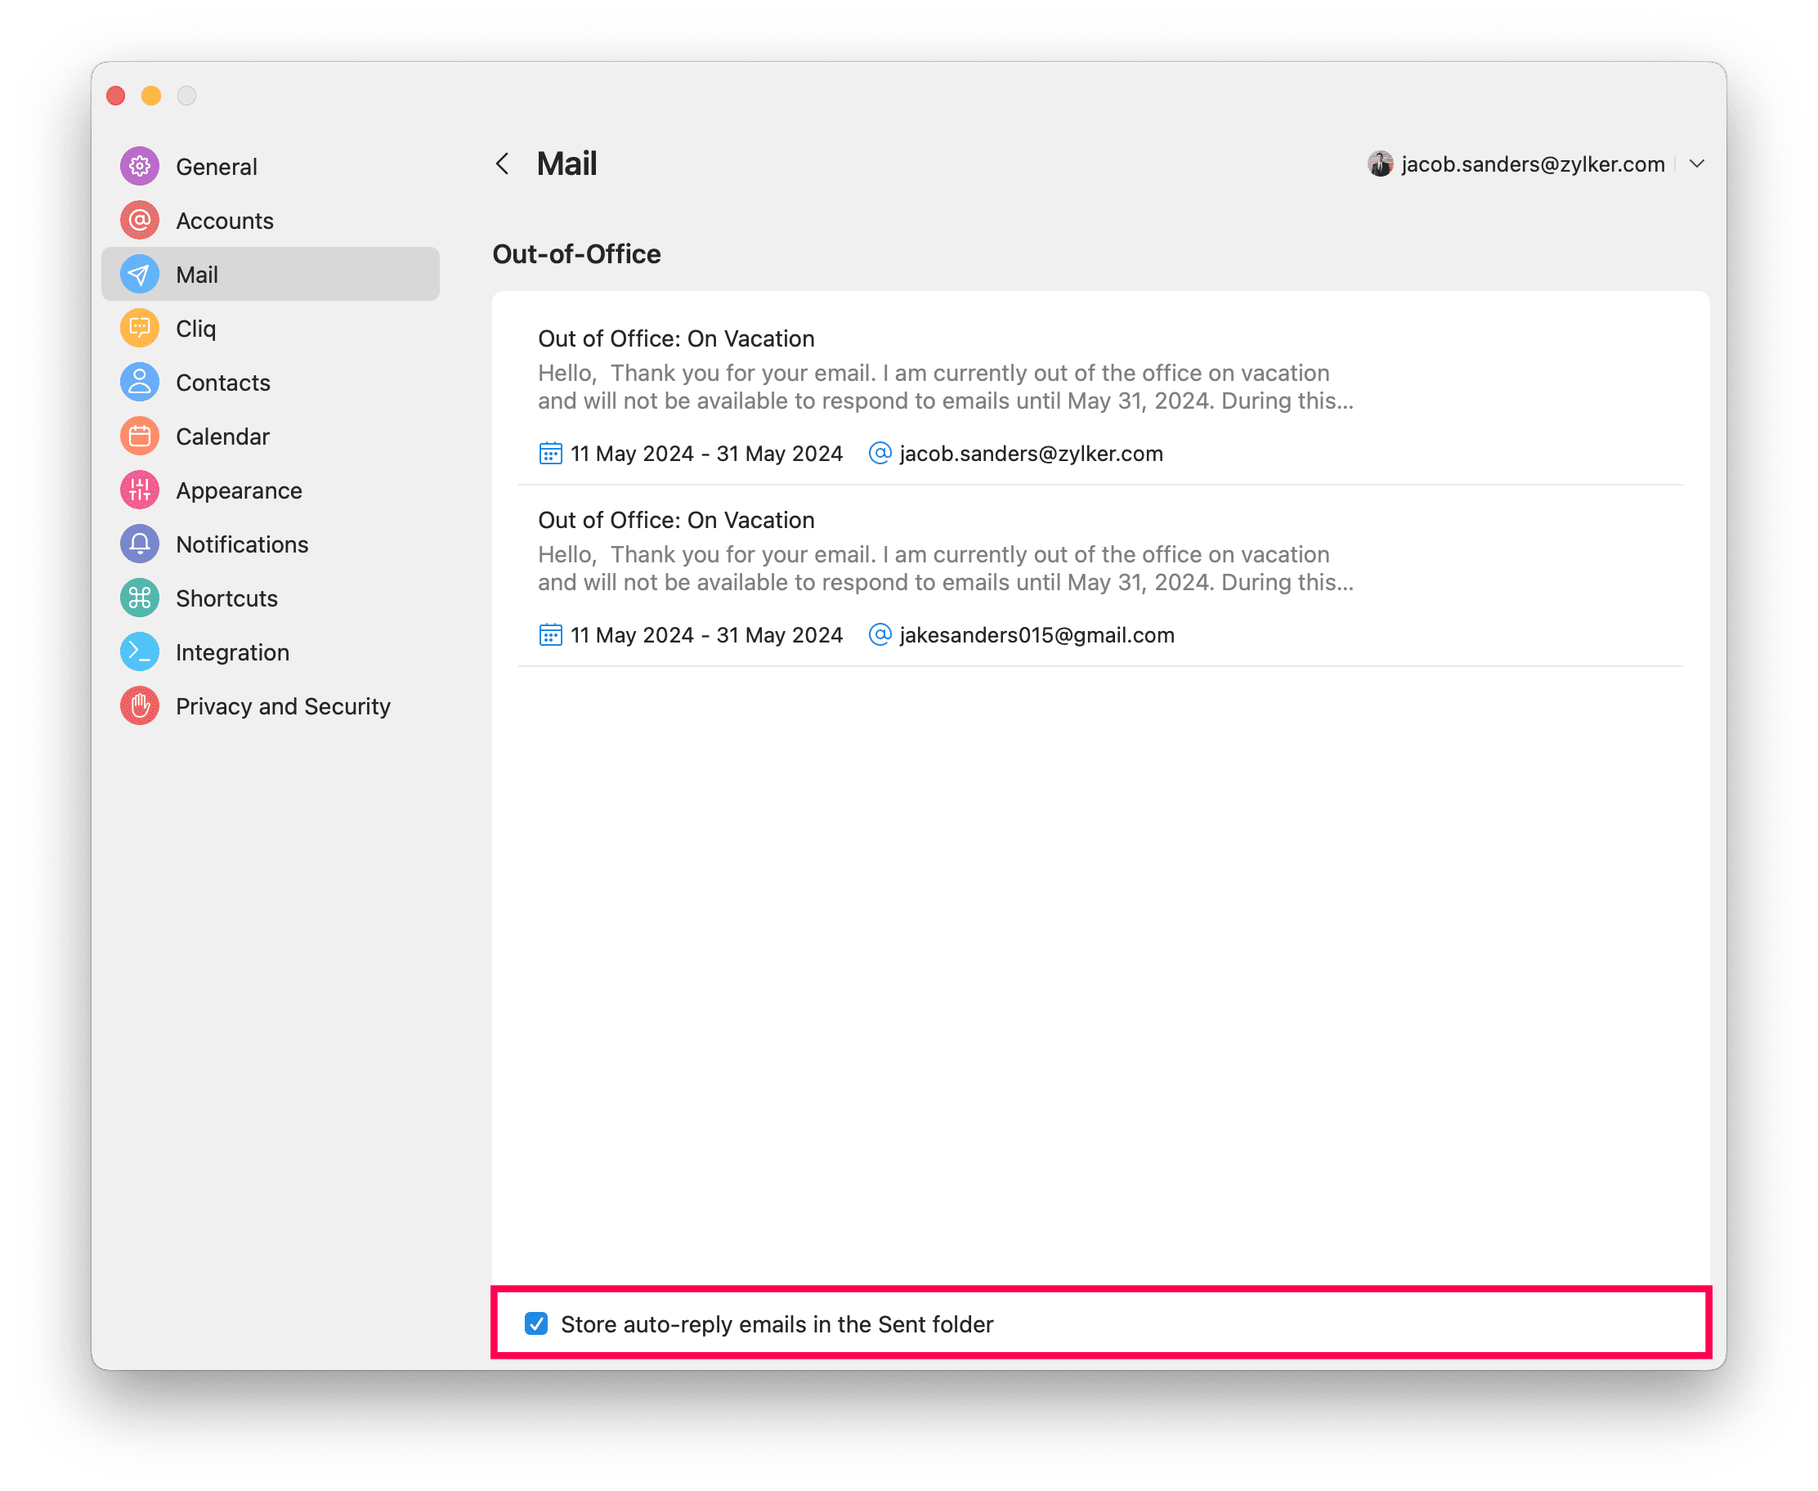Click the calendar icon in first entry
Image resolution: width=1818 pixels, height=1491 pixels.
click(x=549, y=453)
